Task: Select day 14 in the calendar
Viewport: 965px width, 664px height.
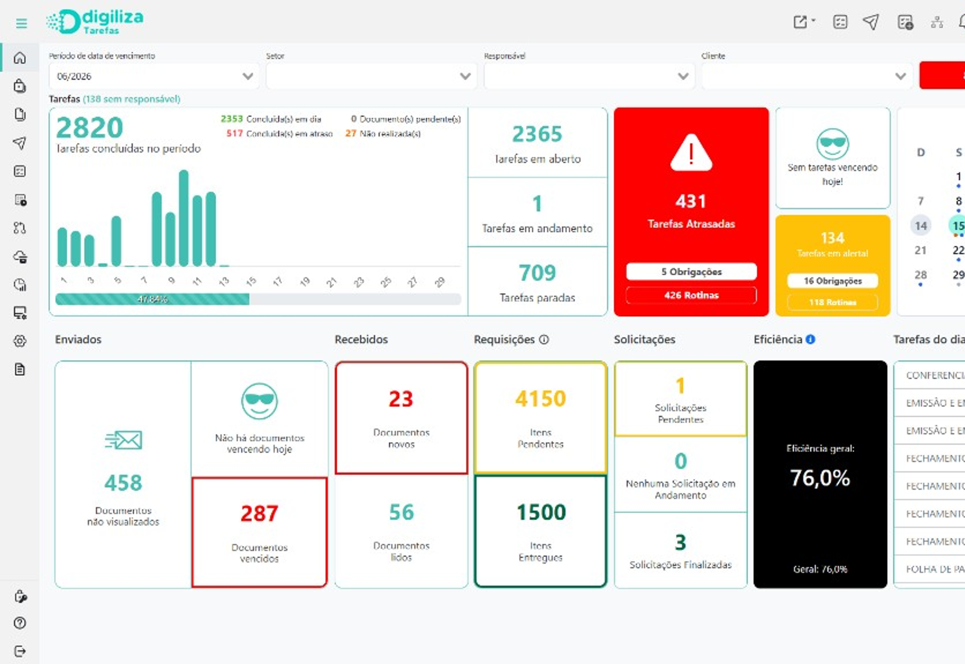Action: (921, 226)
